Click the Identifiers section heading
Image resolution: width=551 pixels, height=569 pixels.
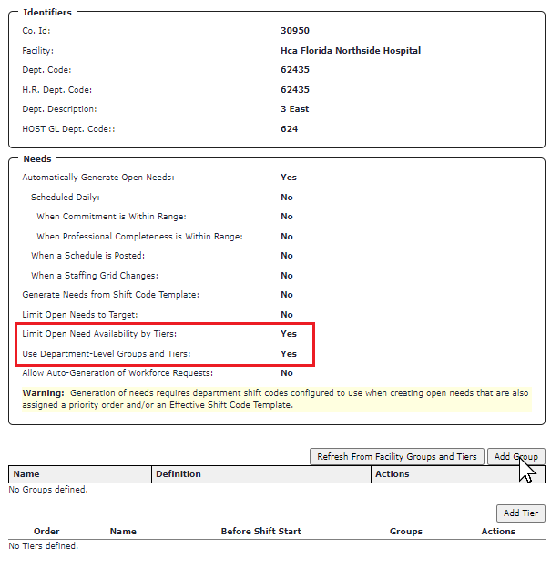pyautogui.click(x=47, y=13)
